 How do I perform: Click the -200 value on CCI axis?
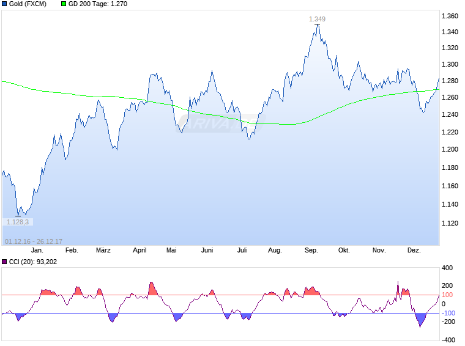point(448,322)
